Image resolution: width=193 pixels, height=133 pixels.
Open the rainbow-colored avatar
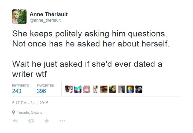tap(130, 89)
